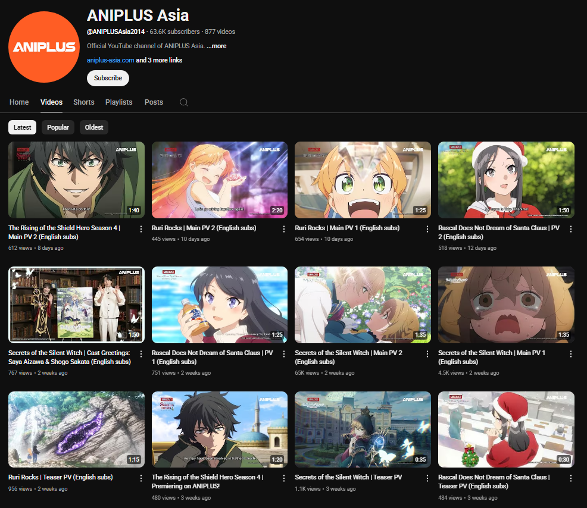587x508 pixels.
Task: Open the channel search magnifier icon
Action: pyautogui.click(x=183, y=102)
